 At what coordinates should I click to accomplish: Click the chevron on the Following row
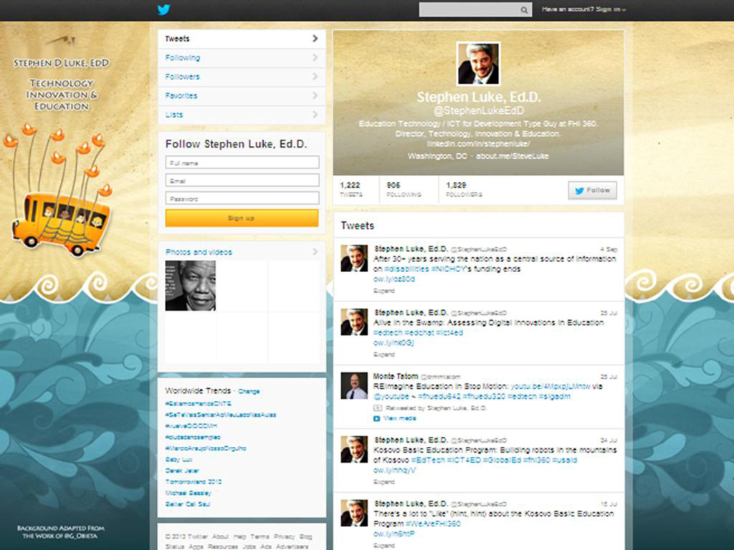point(315,57)
